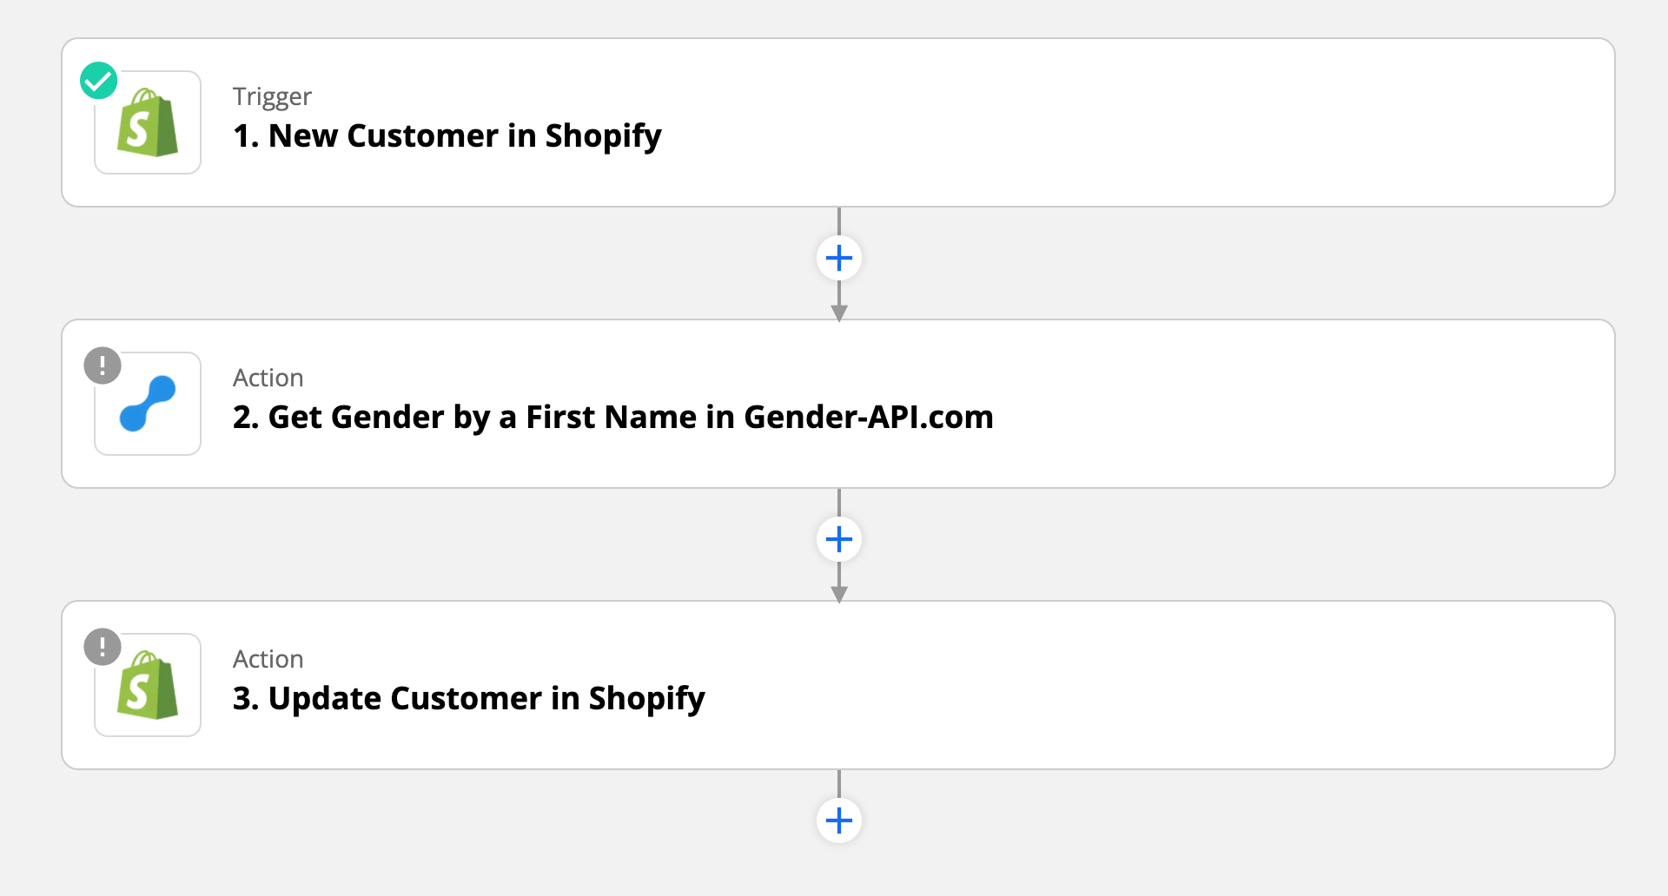
Task: Click the plus icon below the last step
Action: click(838, 819)
